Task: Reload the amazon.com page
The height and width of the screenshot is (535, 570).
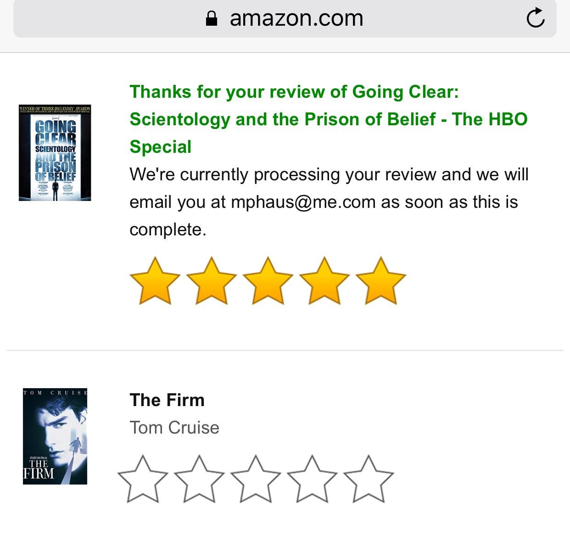Action: coord(535,18)
